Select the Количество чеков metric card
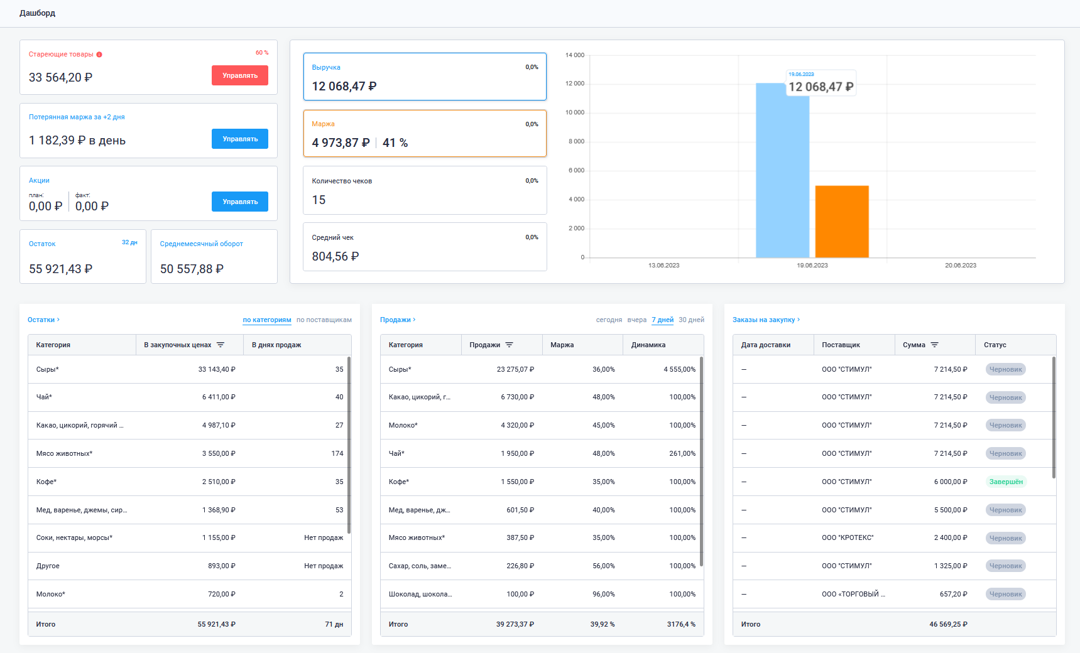The height and width of the screenshot is (653, 1080). (x=425, y=190)
